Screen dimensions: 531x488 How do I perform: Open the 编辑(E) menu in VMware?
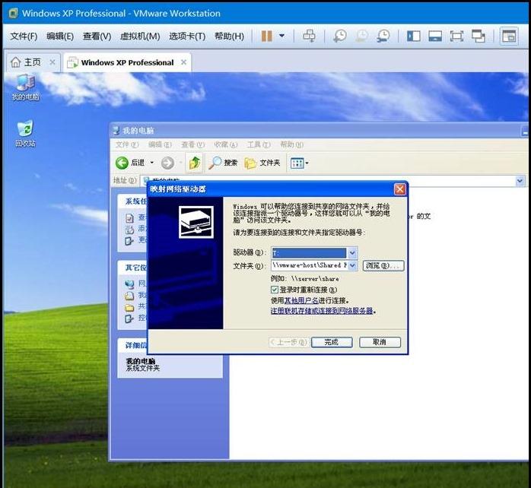click(60, 36)
